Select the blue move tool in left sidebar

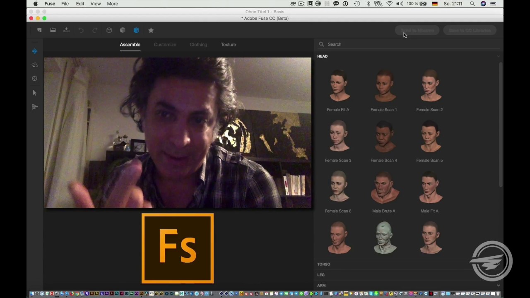coord(35,51)
